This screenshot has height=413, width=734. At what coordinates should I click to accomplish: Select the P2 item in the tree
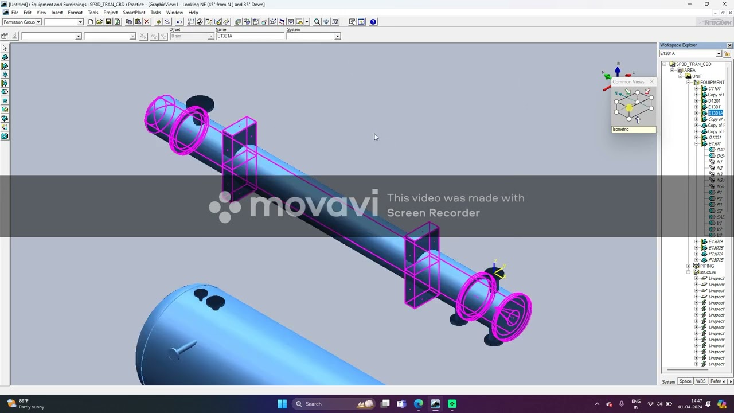(x=720, y=199)
